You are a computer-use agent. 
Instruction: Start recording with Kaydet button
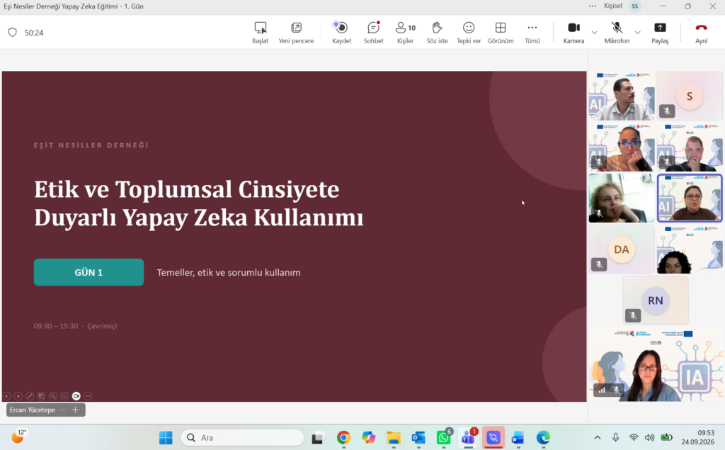point(342,33)
